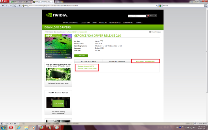The image size is (208, 130).
Task: Click the NVIDIA logo in page header
Action: (57, 15)
